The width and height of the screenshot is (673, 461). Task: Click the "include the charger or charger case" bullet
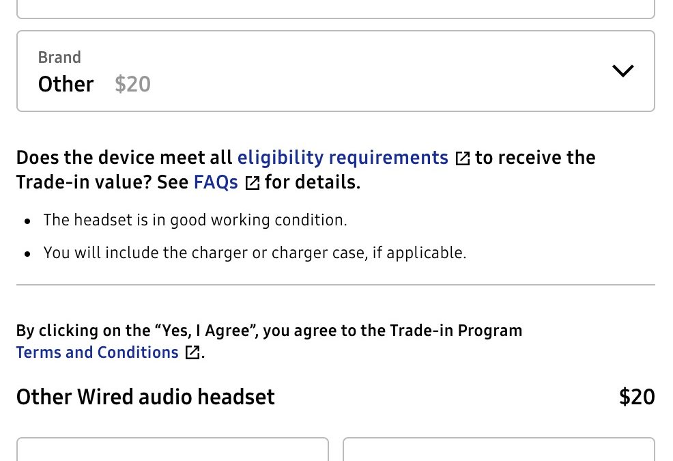click(x=255, y=253)
